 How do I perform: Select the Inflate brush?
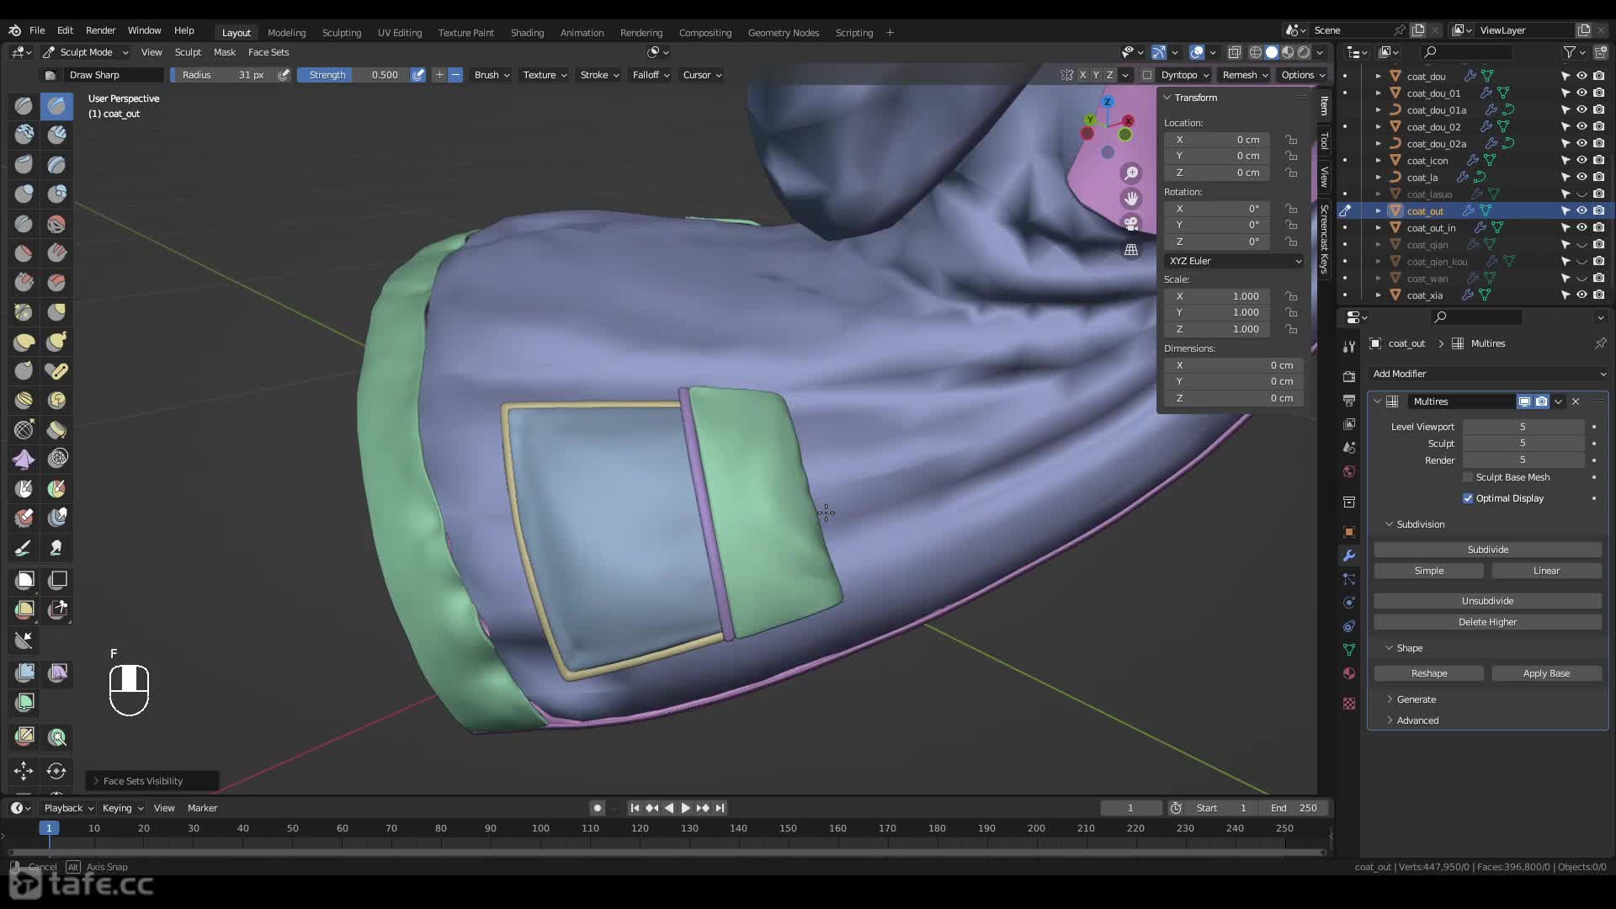(24, 194)
